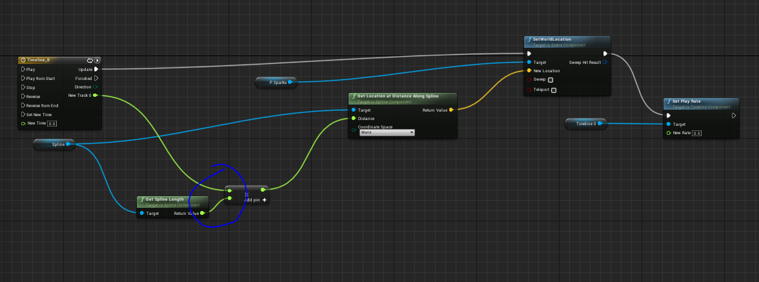Click the Finished exec output pin
The width and height of the screenshot is (759, 282).
tap(96, 78)
